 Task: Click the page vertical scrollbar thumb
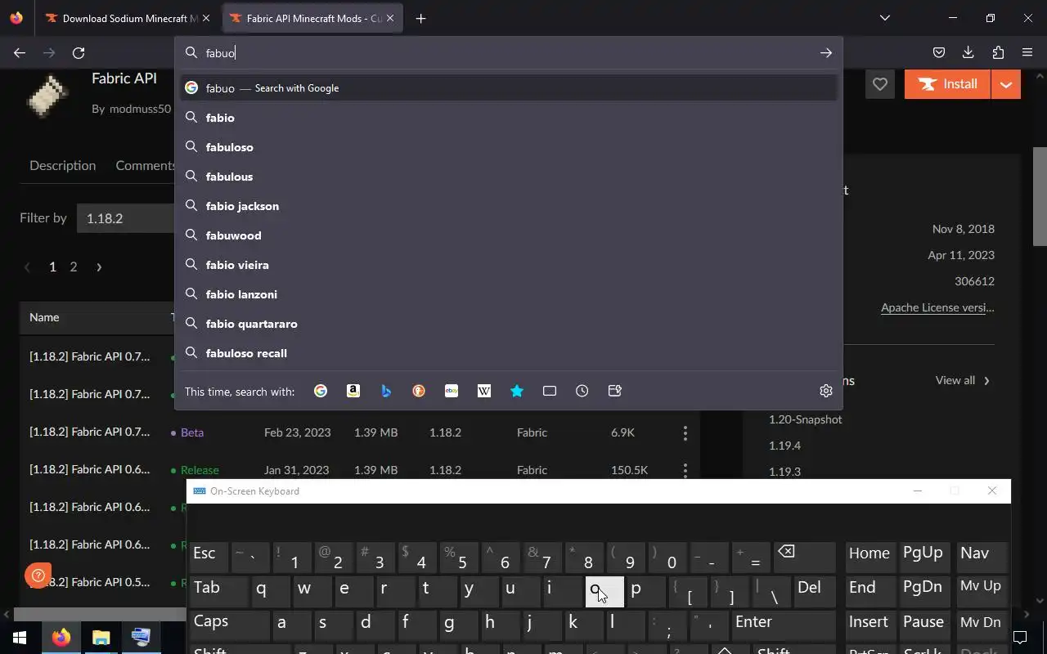[1040, 196]
